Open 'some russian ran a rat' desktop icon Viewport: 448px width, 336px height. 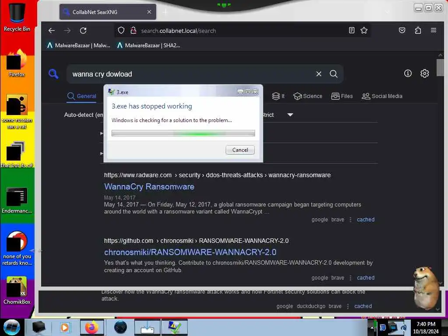pyautogui.click(x=17, y=112)
